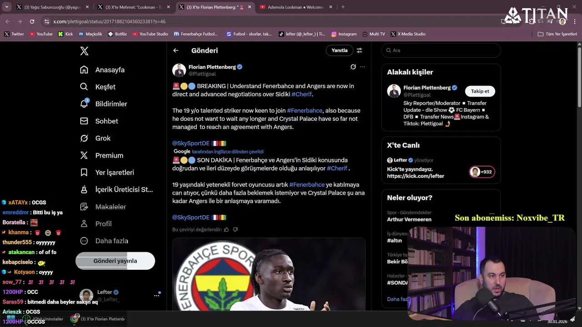Image resolution: width=582 pixels, height=327 pixels.
Task: Click the Yanıtla button
Action: point(339,50)
